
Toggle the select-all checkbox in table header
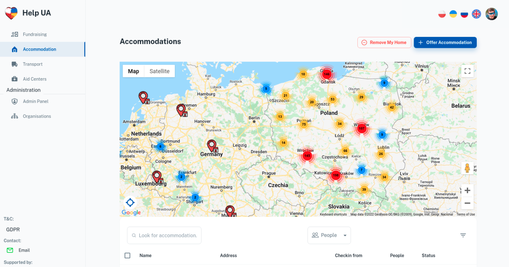click(127, 256)
